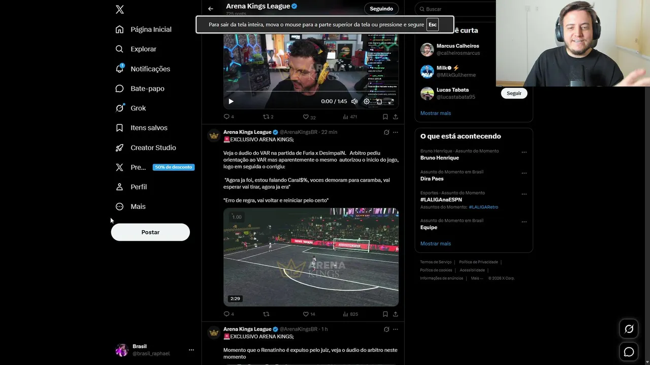Open floating Grok button at bottom right

pyautogui.click(x=629, y=329)
